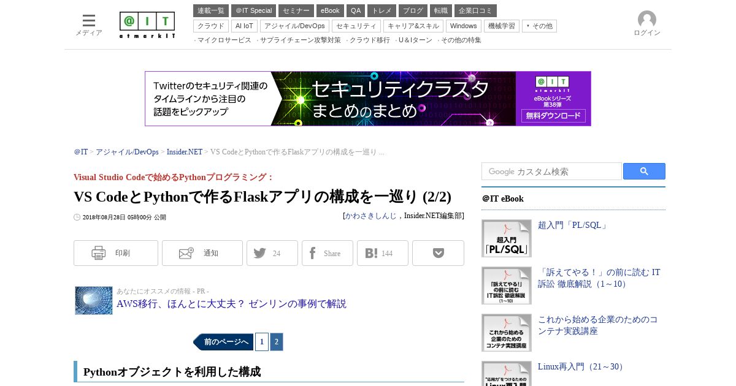This screenshot has width=736, height=386.
Task: Click @IT breadcrumb link
Action: point(81,152)
